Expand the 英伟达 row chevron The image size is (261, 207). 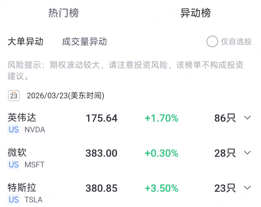tap(247, 118)
